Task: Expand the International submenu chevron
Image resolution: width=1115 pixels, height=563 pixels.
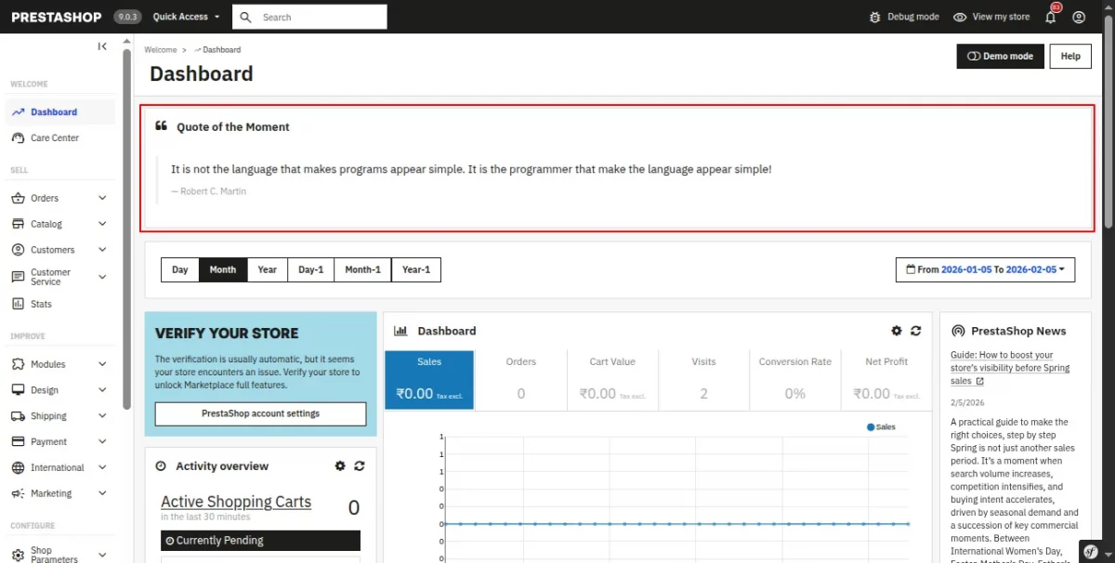Action: pos(102,468)
